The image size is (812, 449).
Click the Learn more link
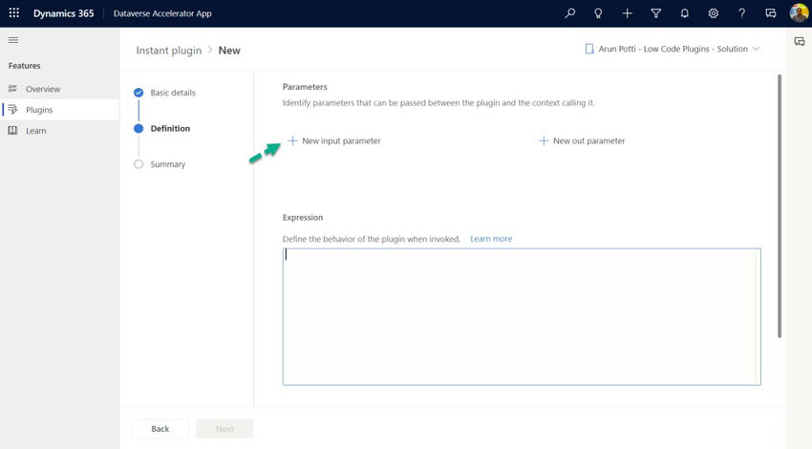tap(491, 239)
